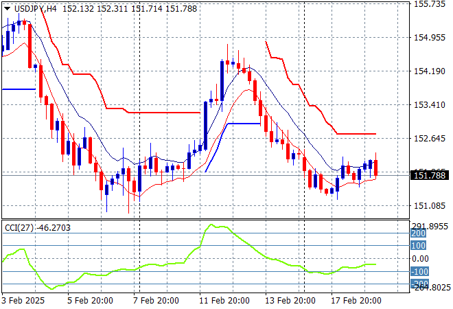Select the 5 Feb 20:00 time label
Screen dimensions: 453x309
point(91,301)
